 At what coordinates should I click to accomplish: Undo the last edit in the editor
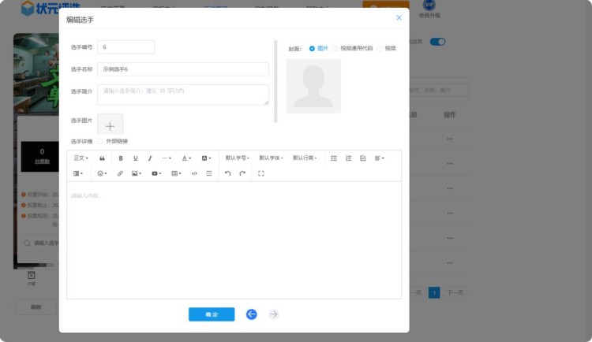click(x=227, y=173)
